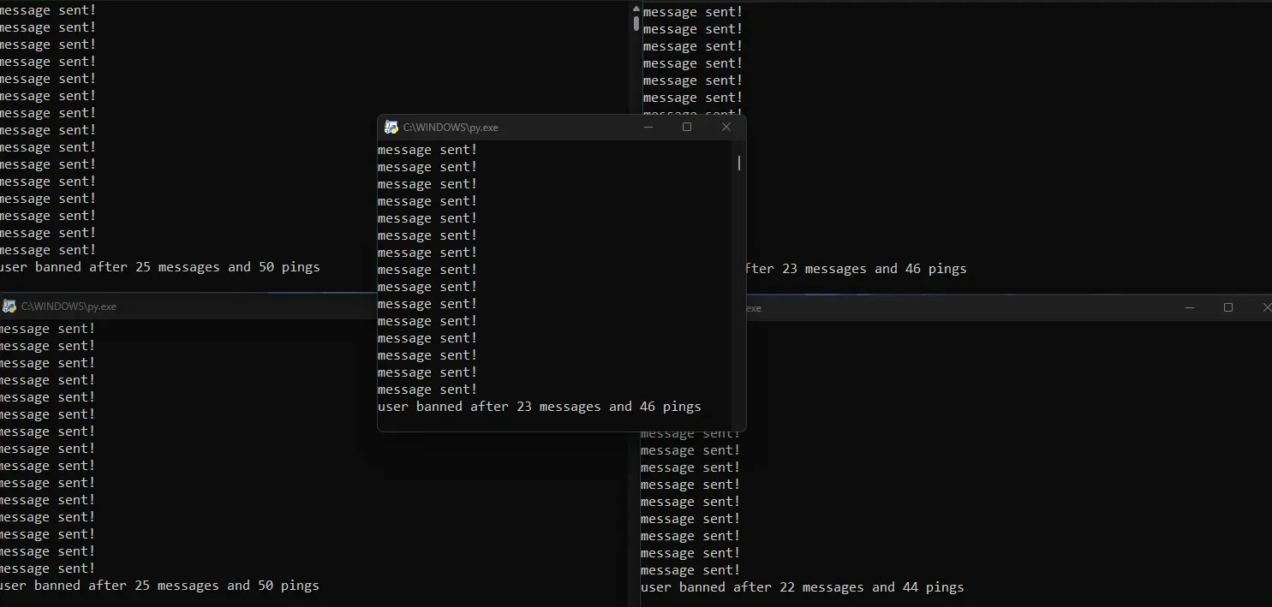The image size is (1272, 607).
Task: Click the first "message sent!" line in the top-right console
Action: point(692,12)
